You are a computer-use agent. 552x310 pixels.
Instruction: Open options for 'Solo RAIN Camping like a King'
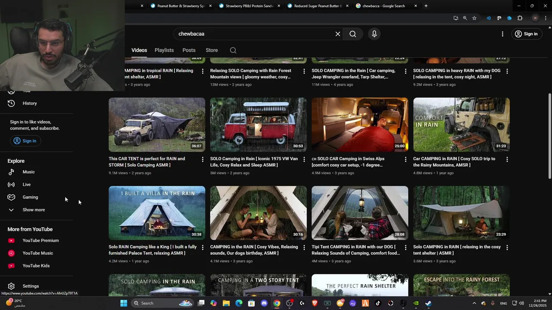coord(203,248)
